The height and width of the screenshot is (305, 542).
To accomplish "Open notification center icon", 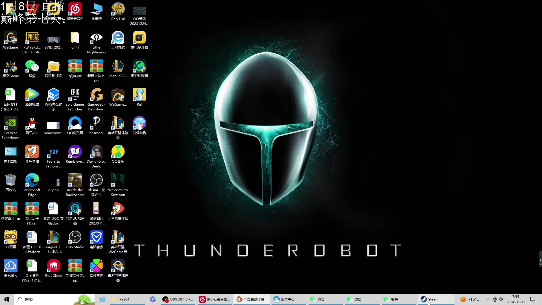I will click(x=533, y=299).
